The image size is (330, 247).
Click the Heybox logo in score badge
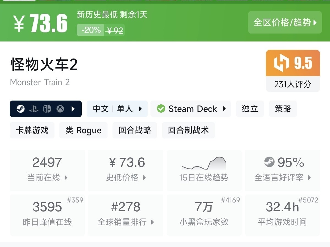(x=282, y=63)
